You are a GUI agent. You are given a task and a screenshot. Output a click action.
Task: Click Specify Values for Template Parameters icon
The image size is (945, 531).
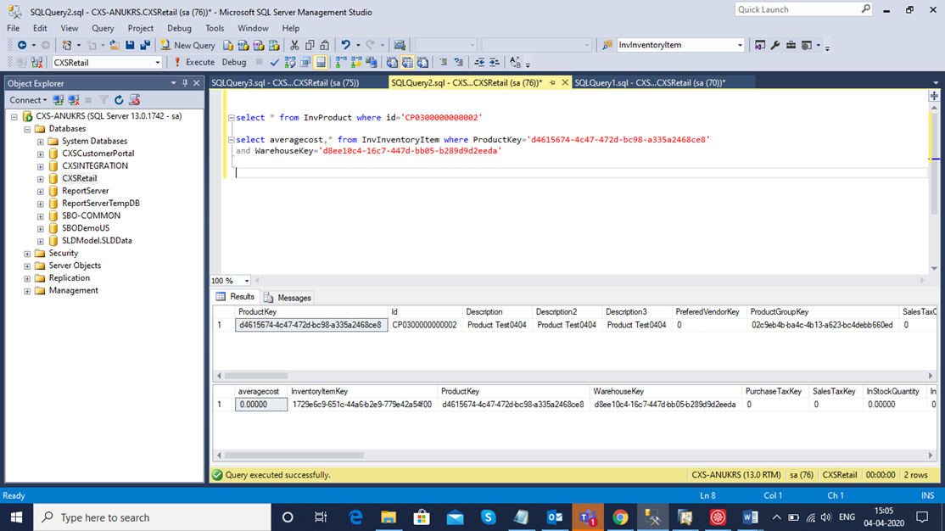515,63
